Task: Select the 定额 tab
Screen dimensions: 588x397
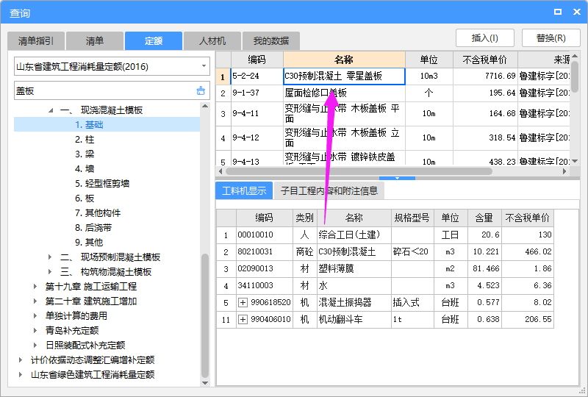Action: [x=154, y=41]
